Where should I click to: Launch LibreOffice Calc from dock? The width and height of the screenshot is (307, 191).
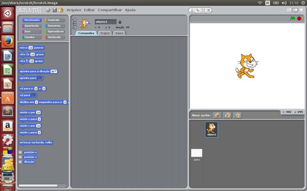[x=8, y=70]
